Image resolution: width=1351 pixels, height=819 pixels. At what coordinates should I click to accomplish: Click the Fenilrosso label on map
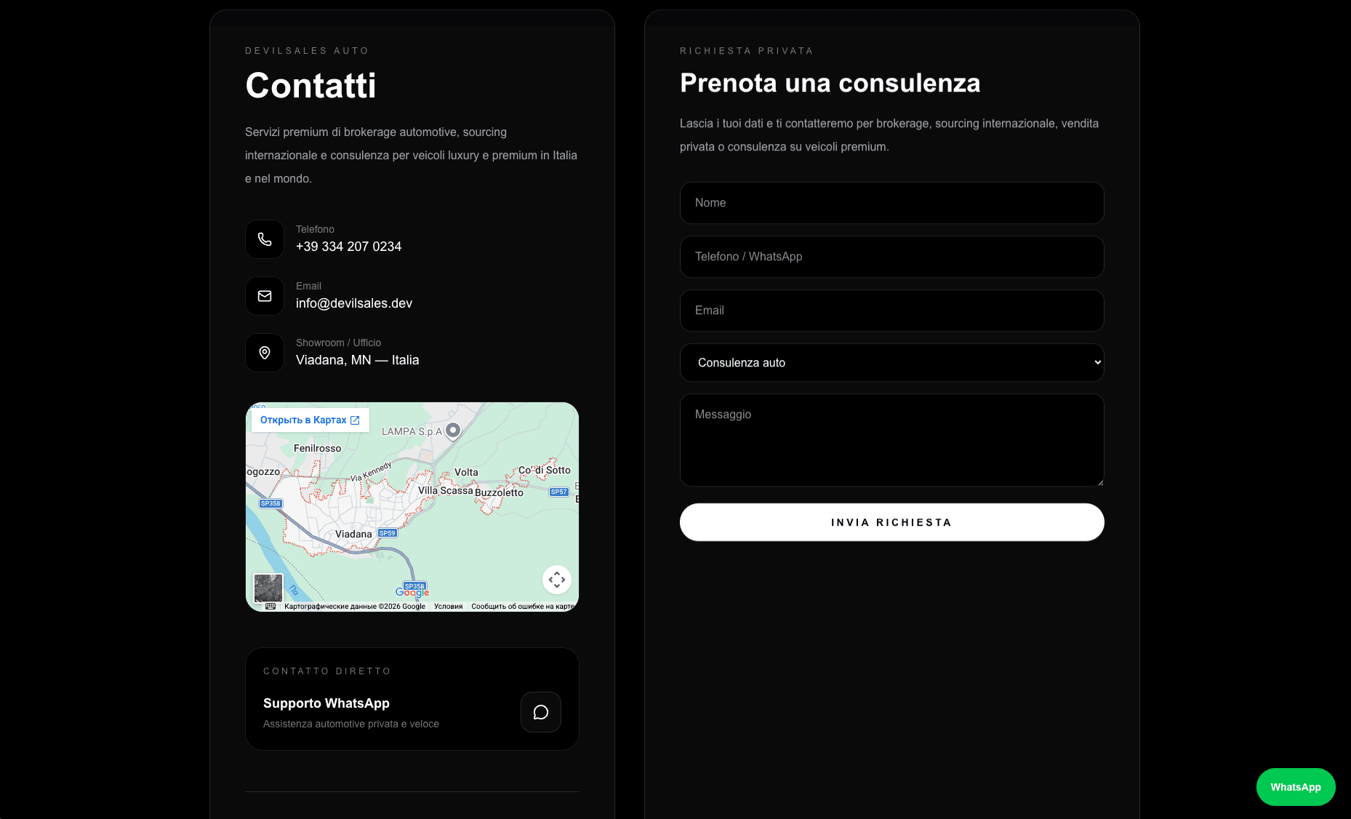click(317, 448)
